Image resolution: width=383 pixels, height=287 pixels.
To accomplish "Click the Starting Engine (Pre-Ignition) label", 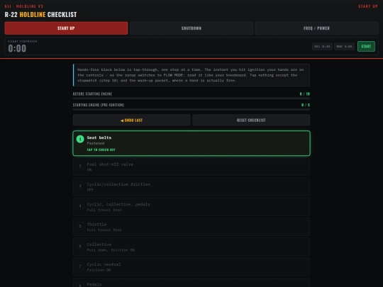I will coord(99,105).
